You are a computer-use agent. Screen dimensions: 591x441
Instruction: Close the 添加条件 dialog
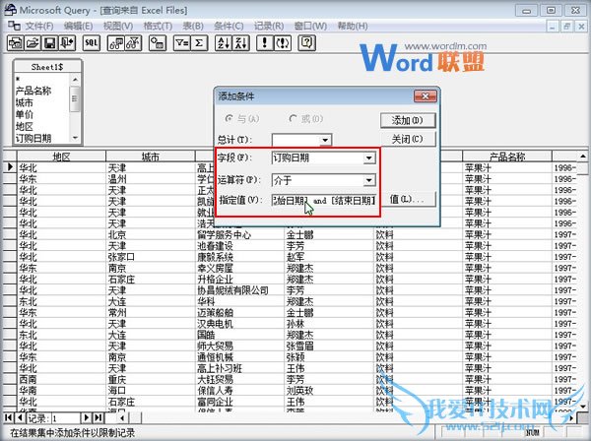[x=426, y=96]
